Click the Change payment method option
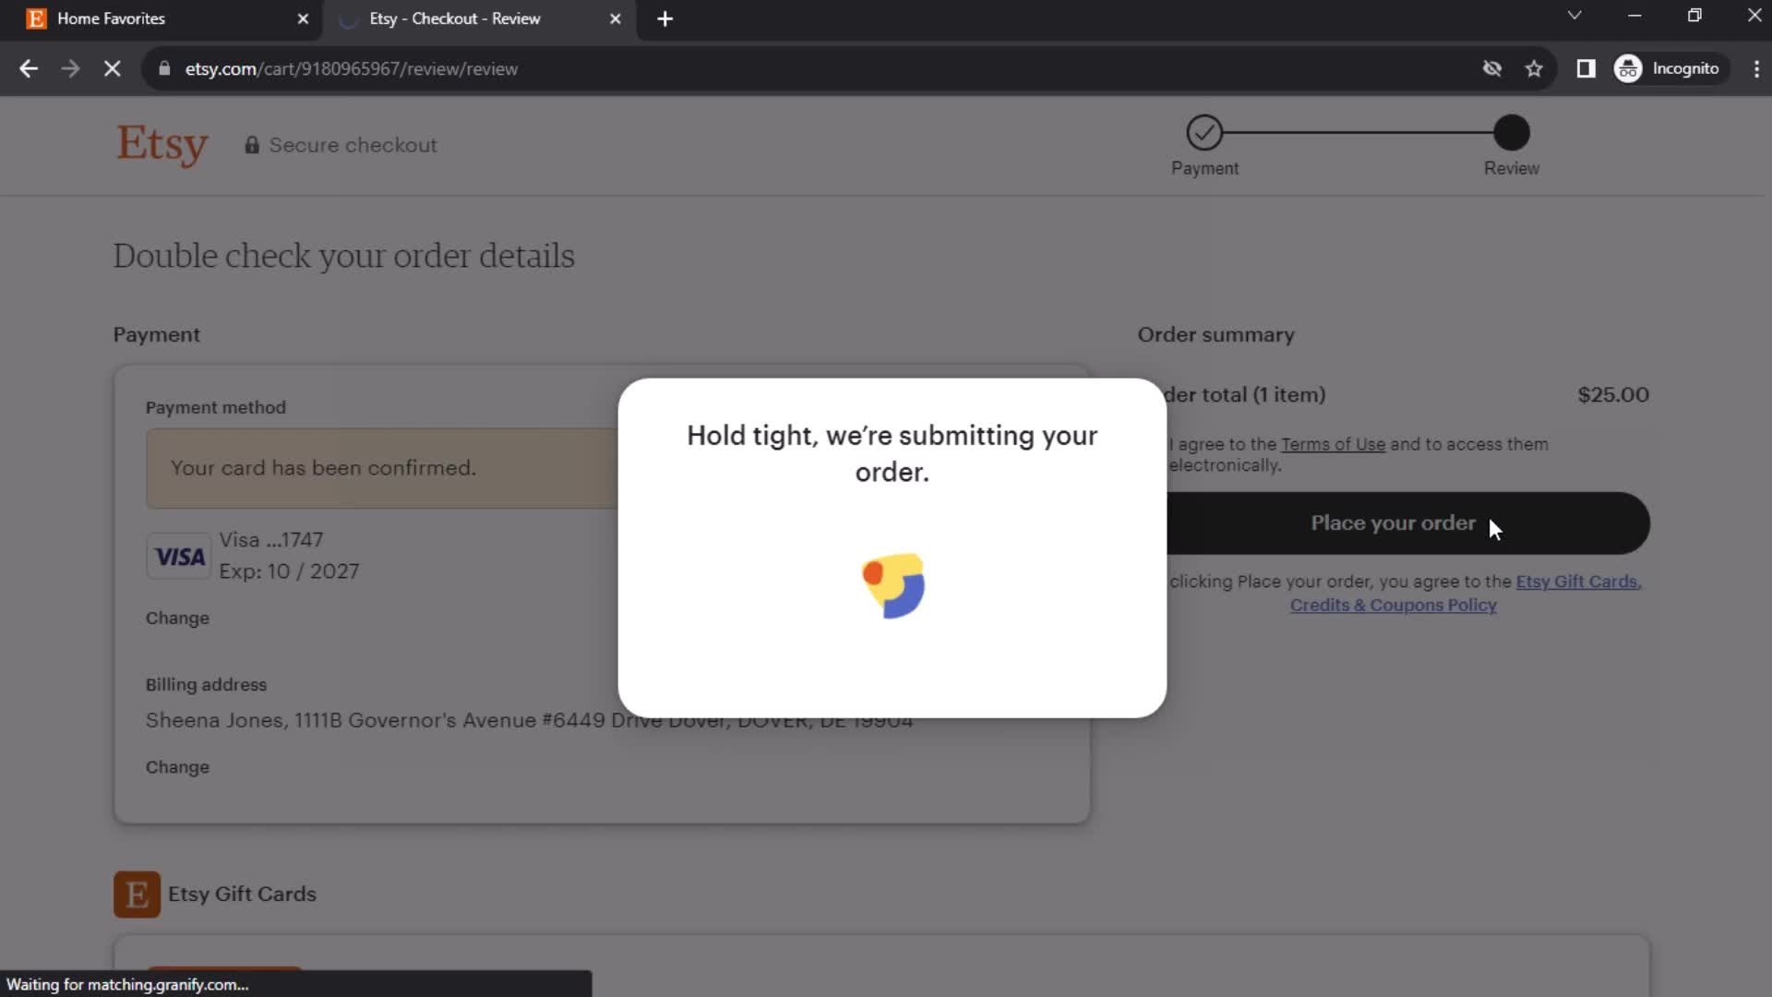1772x997 pixels. point(178,618)
